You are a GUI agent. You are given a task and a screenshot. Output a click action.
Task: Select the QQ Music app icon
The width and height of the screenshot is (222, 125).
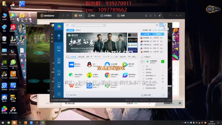[89, 75]
